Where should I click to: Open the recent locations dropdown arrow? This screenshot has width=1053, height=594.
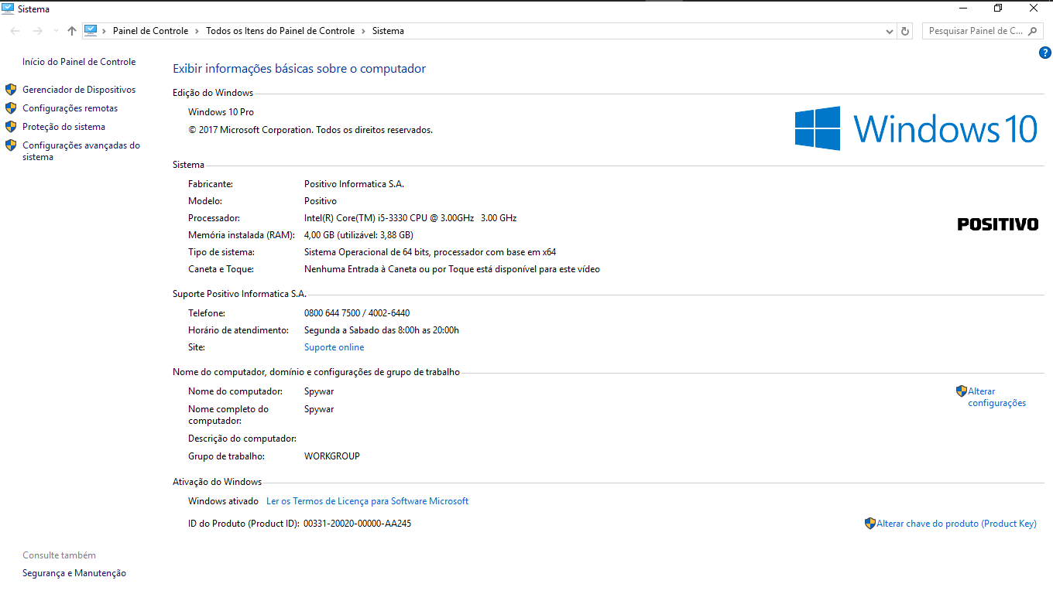click(x=56, y=31)
